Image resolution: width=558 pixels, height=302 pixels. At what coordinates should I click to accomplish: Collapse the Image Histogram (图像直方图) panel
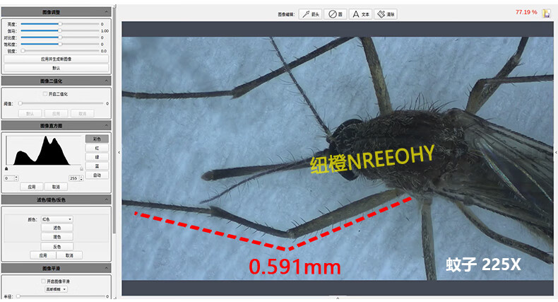coord(107,125)
